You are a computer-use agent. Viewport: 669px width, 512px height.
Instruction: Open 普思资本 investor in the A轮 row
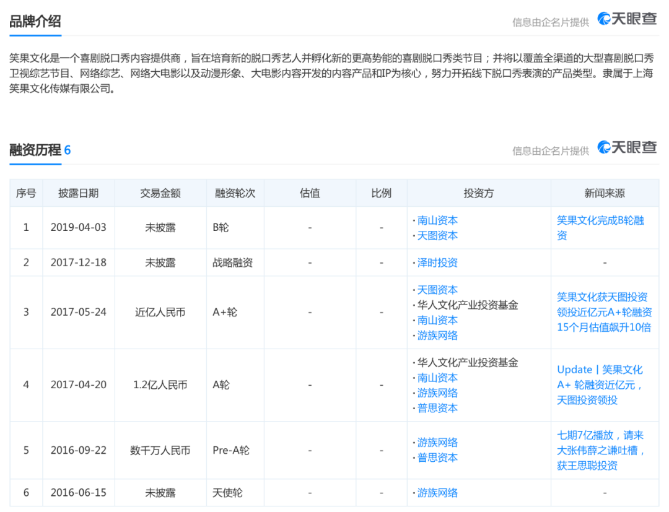tap(437, 409)
